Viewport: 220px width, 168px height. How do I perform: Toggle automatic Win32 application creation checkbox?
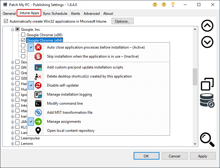6,21
